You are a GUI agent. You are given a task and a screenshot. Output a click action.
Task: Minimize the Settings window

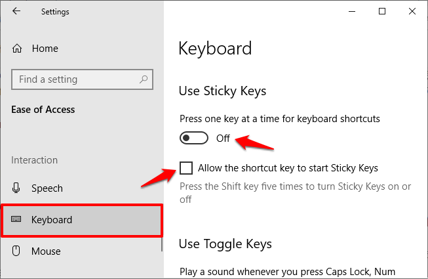352,11
